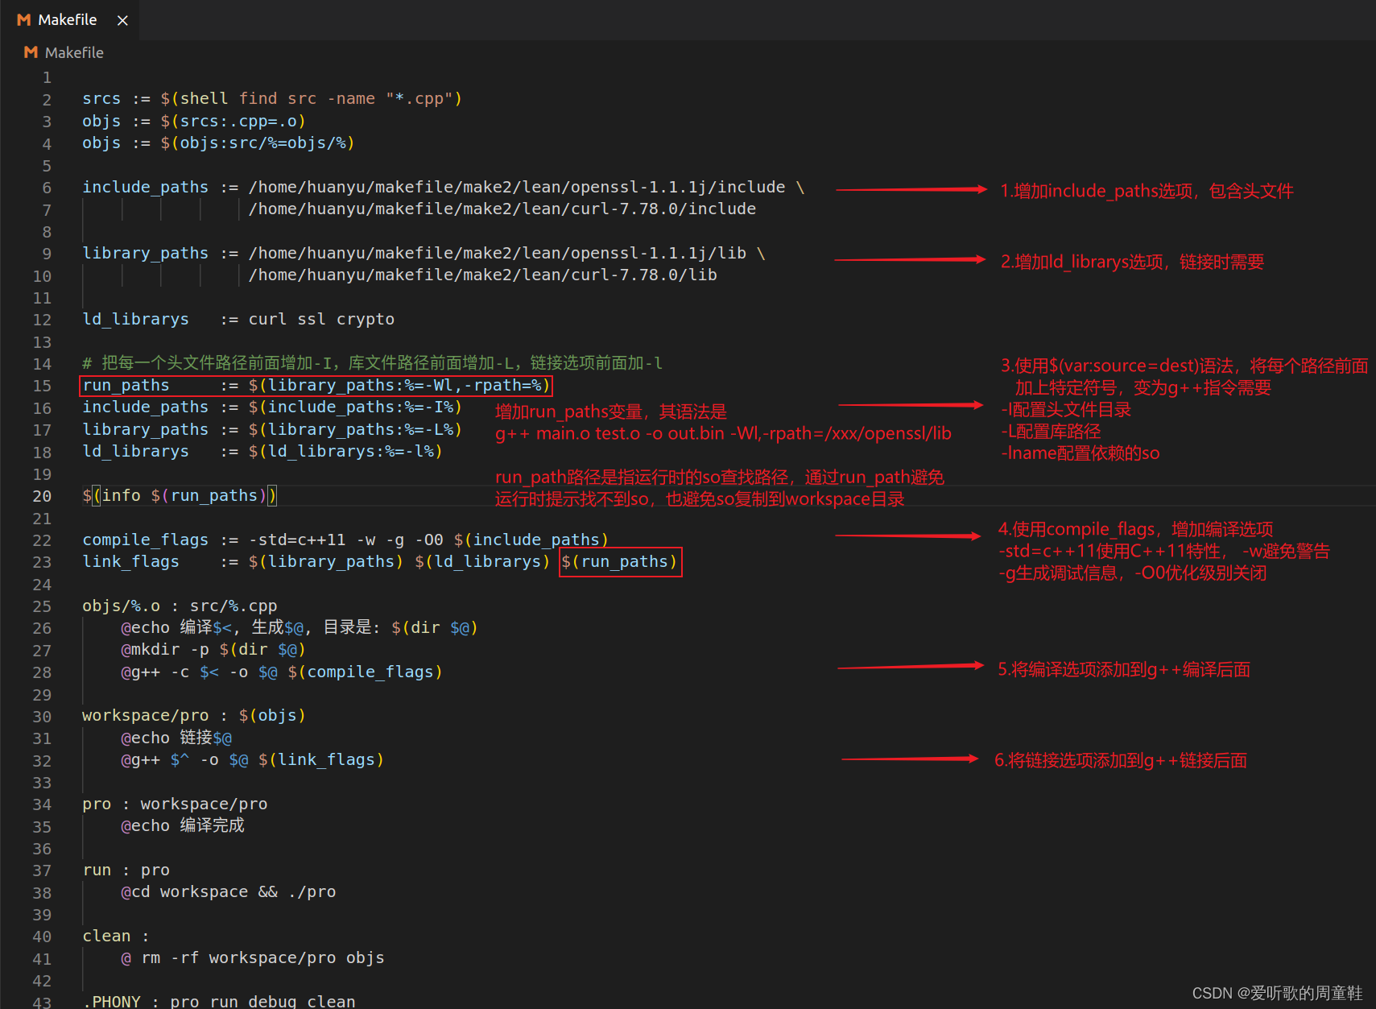1376x1009 pixels.
Task: Click '$(include_paths:%=-I%)' on line 16
Action: 355,407
